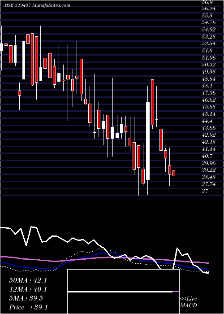Select the 41.44 price axis label

coord(209,149)
